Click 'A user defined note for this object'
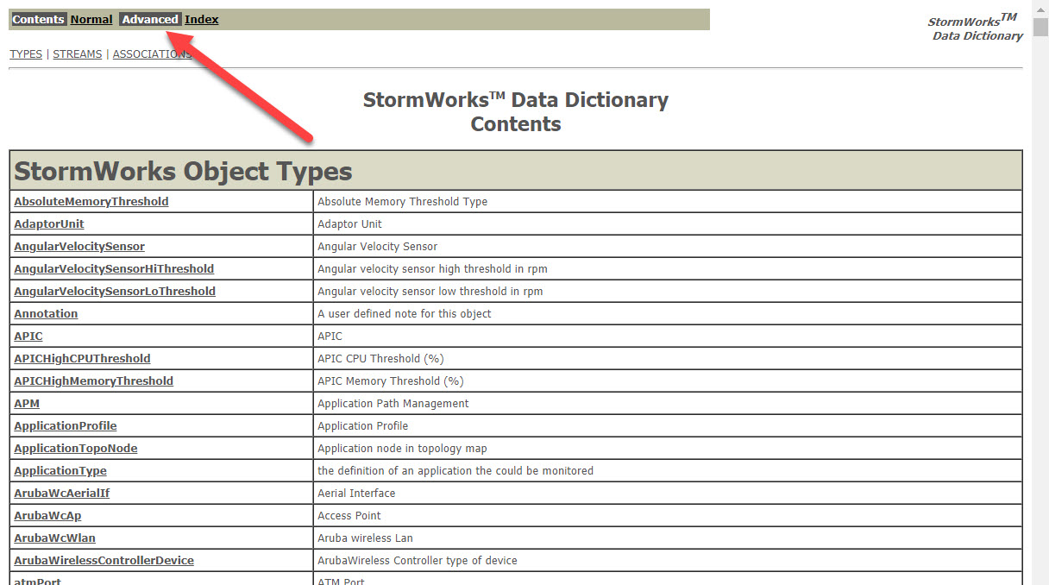Screen dimensions: 1049x585 405,313
